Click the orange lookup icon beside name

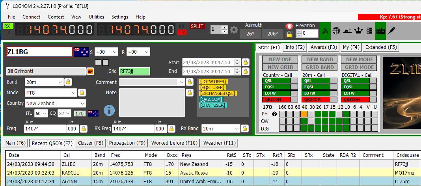tap(90, 71)
